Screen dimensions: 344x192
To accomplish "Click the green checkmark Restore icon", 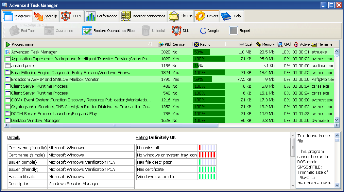I will tap(87, 31).
